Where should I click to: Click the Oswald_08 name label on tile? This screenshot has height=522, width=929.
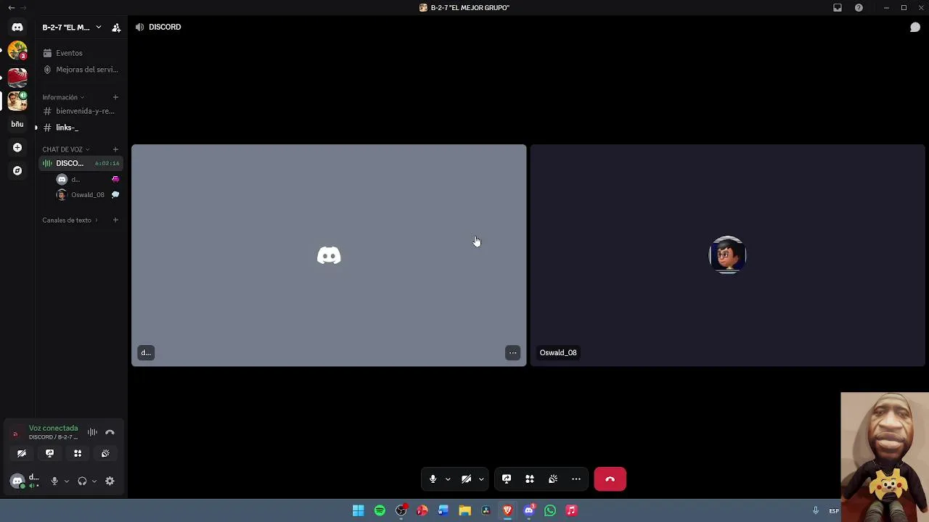click(x=558, y=353)
